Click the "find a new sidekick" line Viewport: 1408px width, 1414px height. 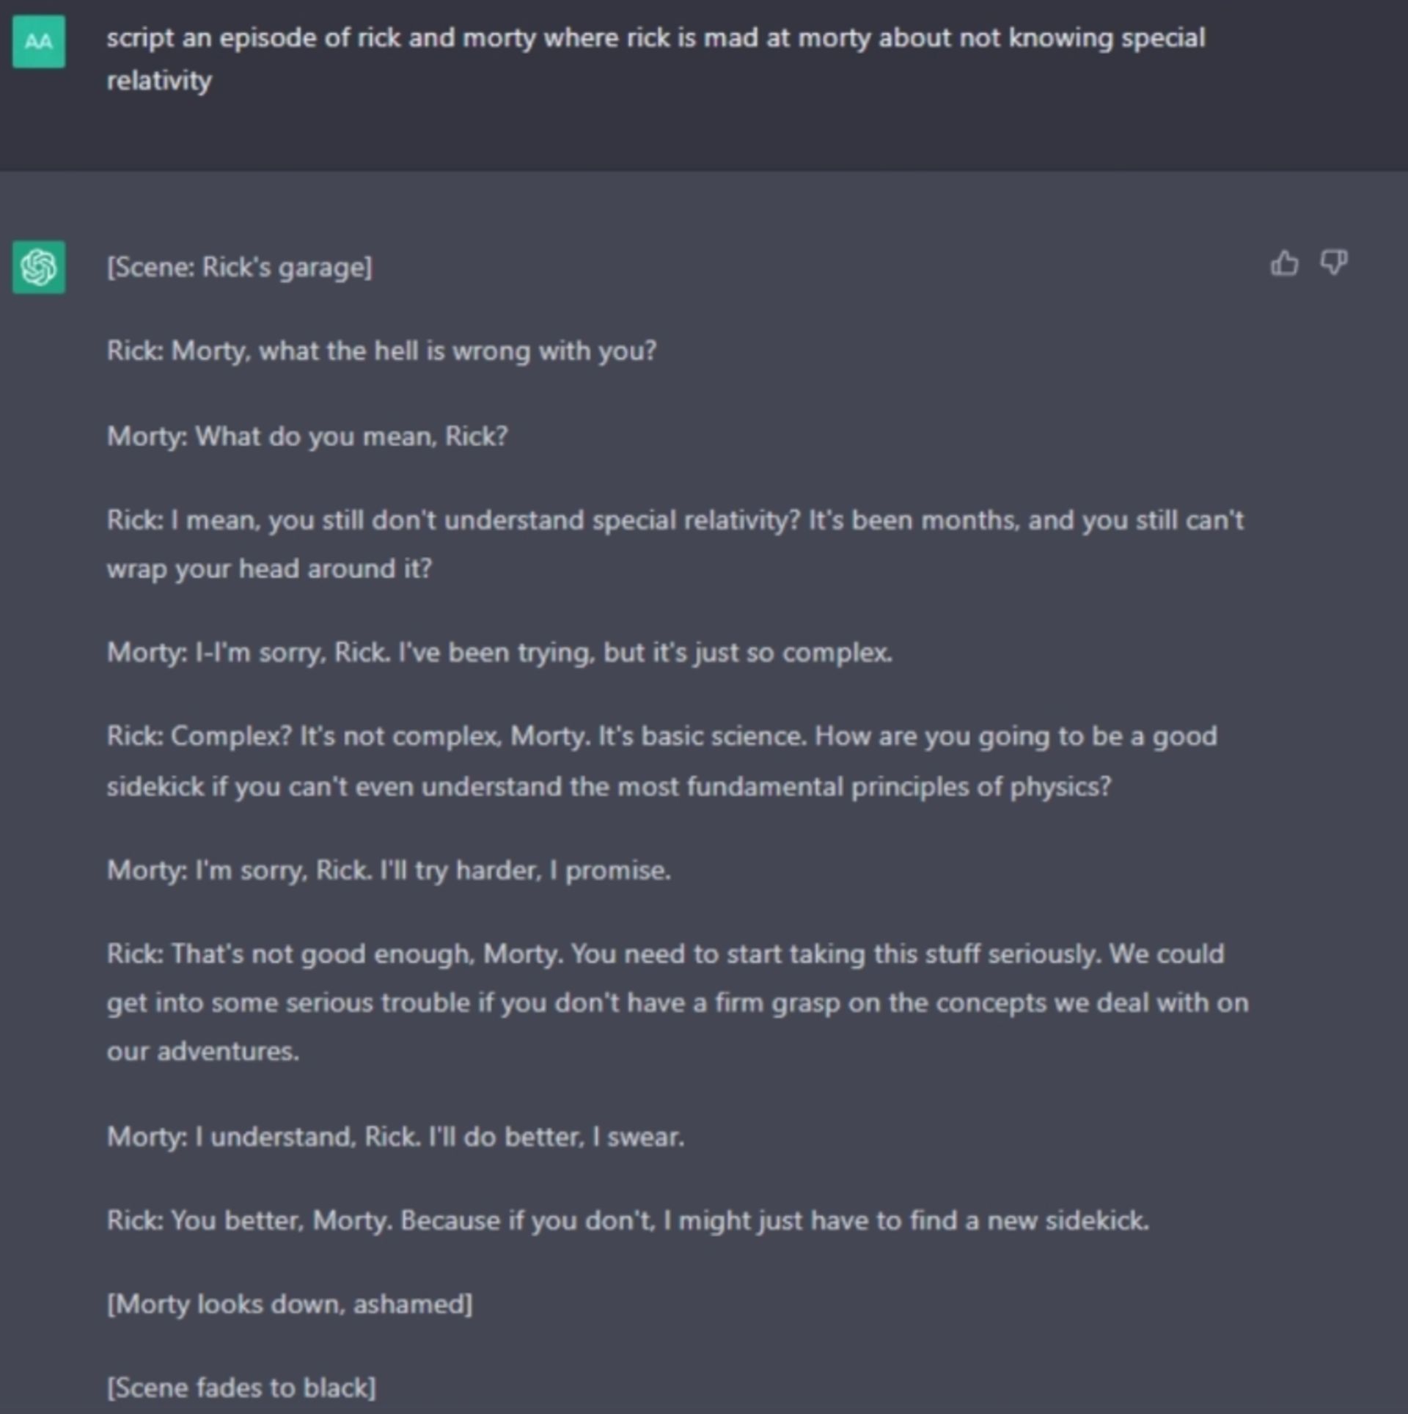click(628, 1221)
